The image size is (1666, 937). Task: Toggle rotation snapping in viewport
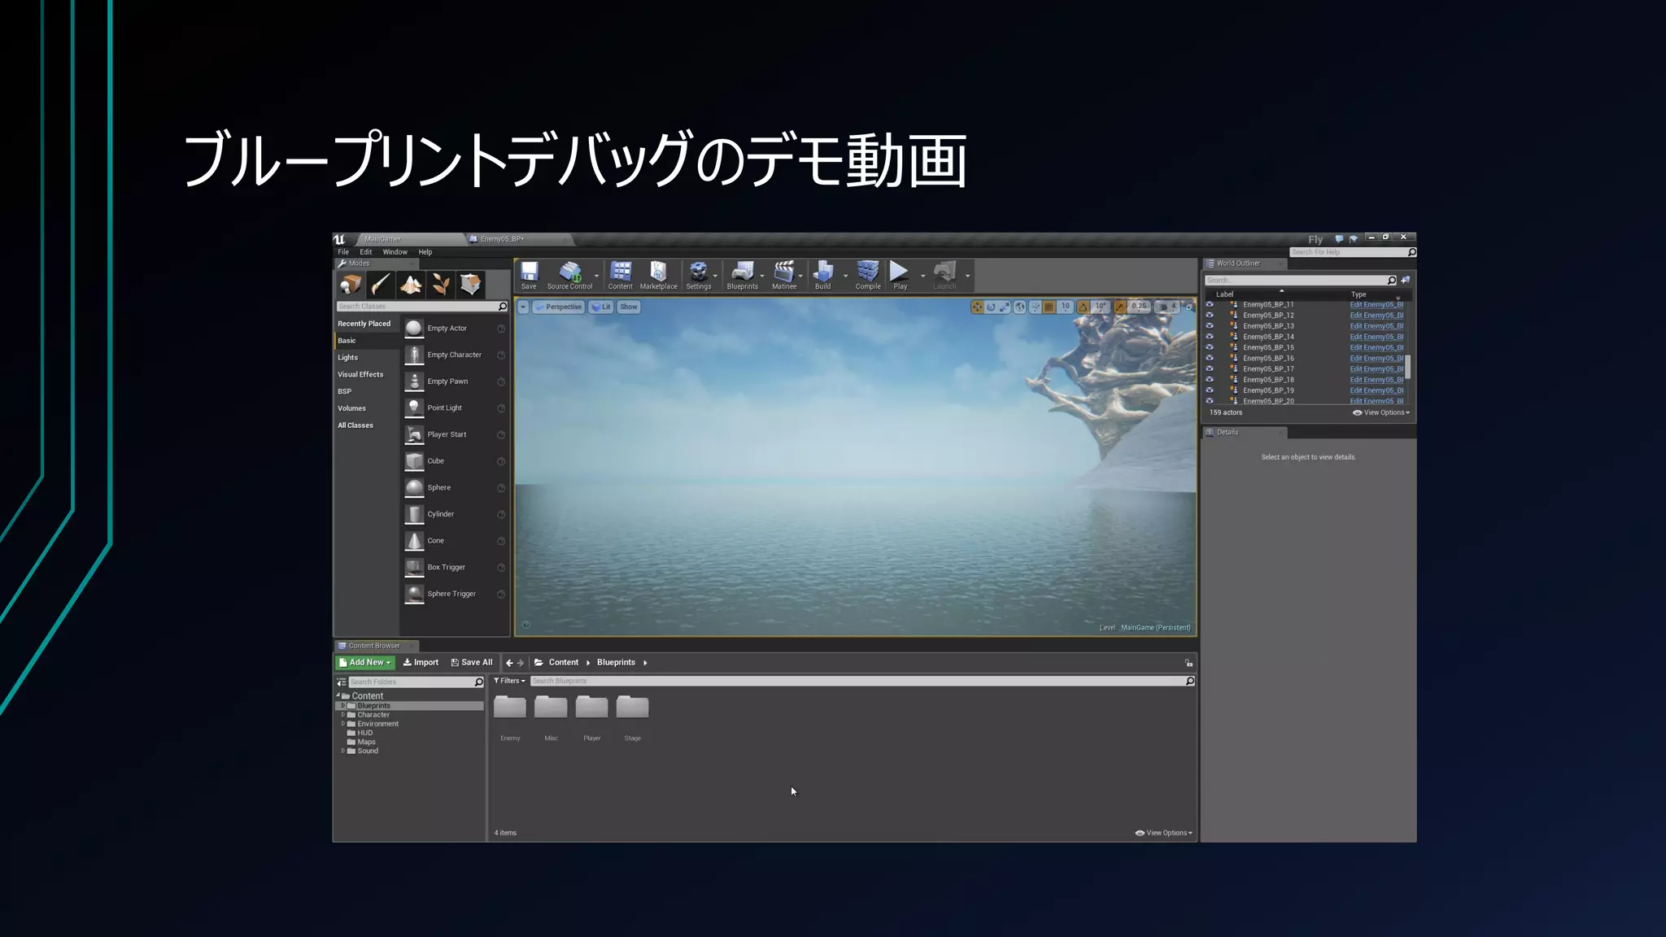pos(1083,307)
